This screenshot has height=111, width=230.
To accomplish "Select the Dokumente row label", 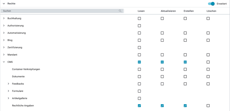I will [18, 76].
